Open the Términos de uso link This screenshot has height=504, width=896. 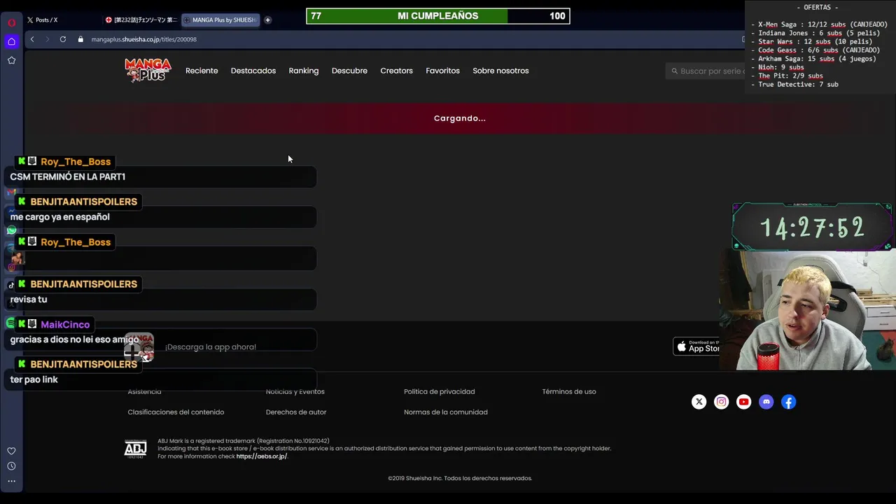point(569,391)
